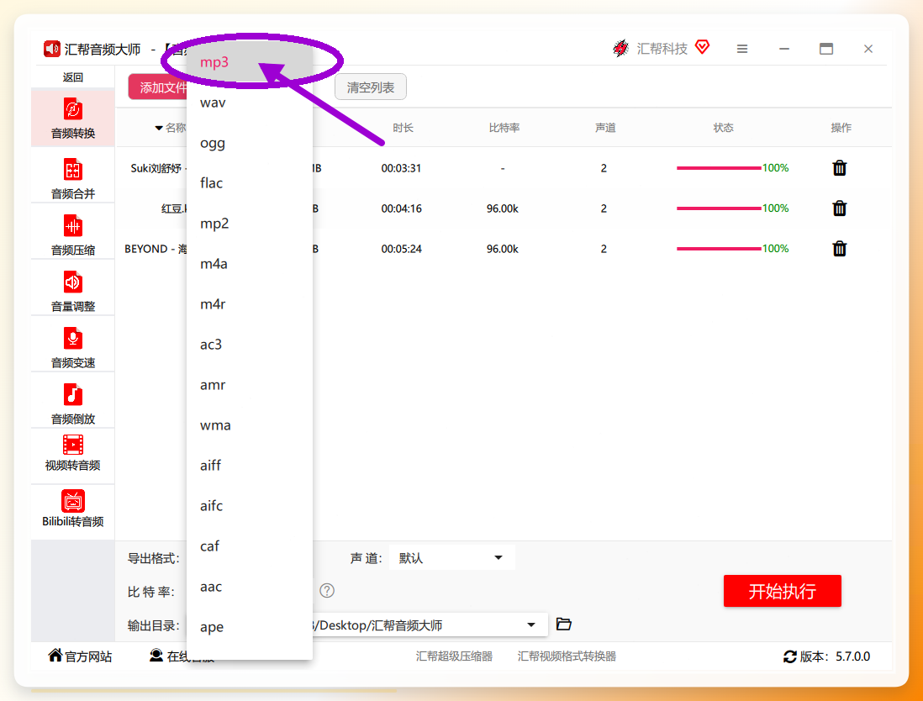Open the 音量调整 volume adjust tool
The width and height of the screenshot is (923, 701).
click(x=73, y=292)
